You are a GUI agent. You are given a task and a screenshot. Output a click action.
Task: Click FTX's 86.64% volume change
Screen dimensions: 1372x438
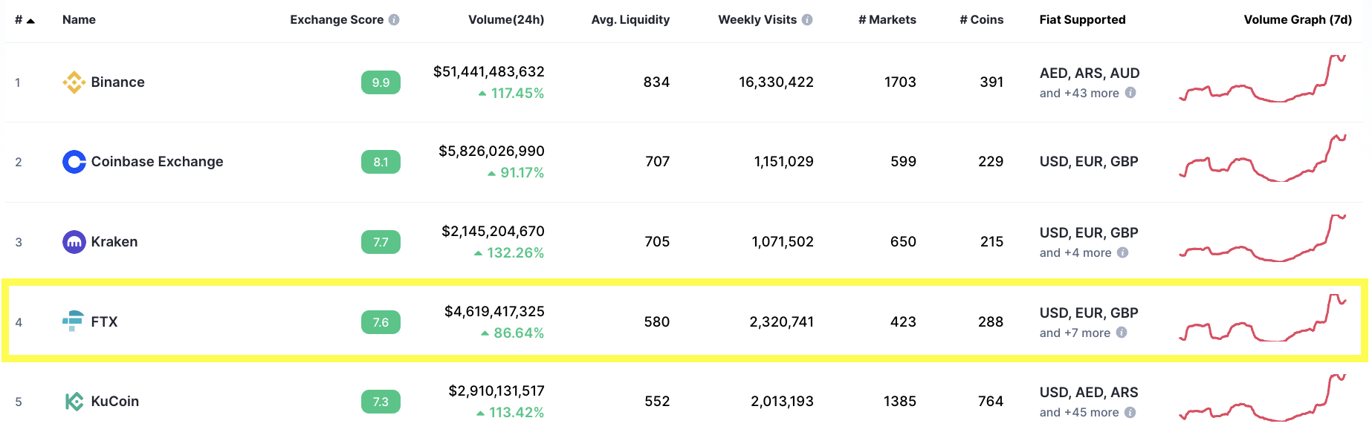pyautogui.click(x=513, y=333)
